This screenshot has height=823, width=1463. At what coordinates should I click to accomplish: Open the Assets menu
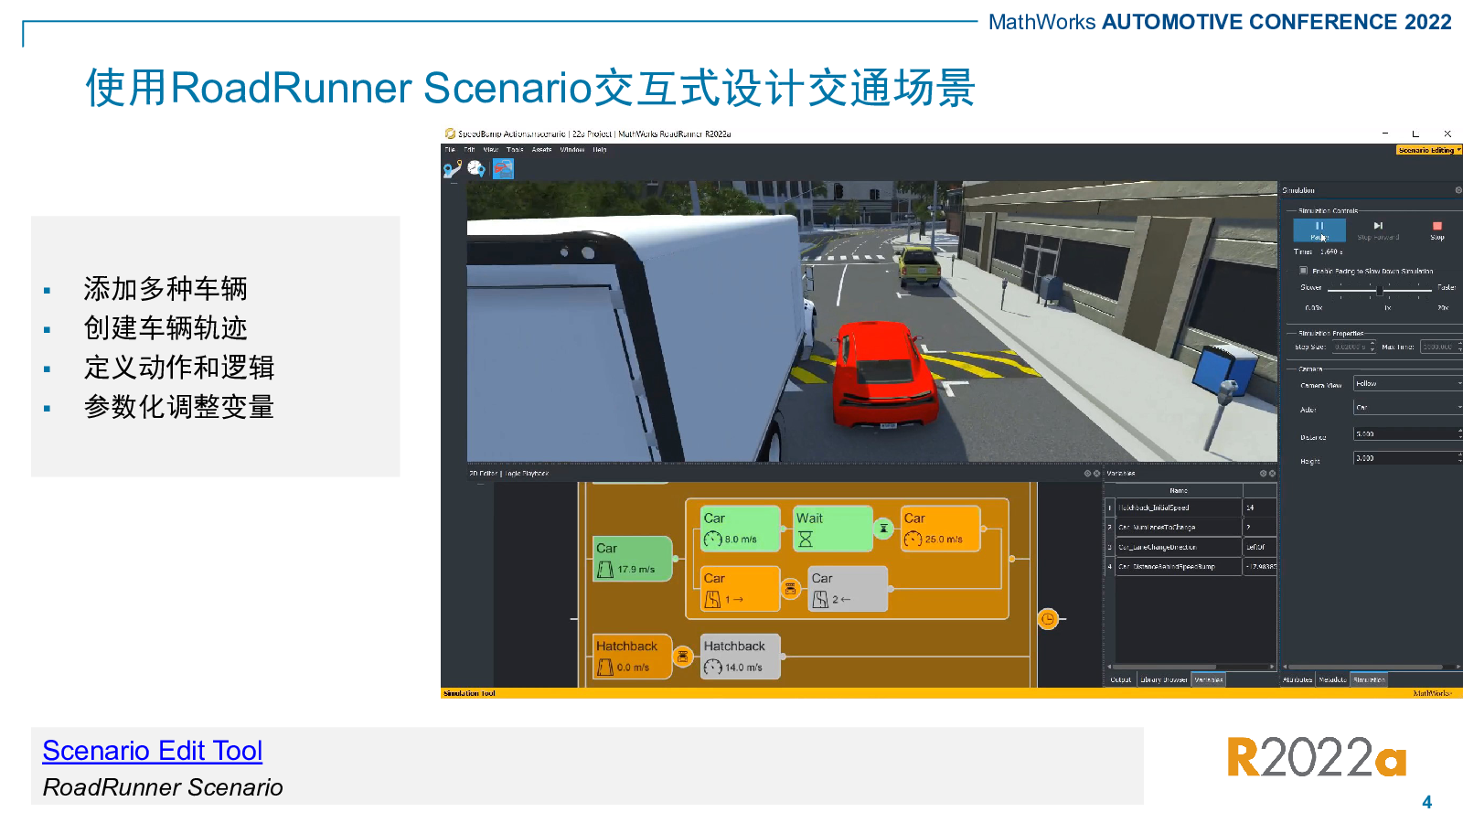[x=542, y=150]
